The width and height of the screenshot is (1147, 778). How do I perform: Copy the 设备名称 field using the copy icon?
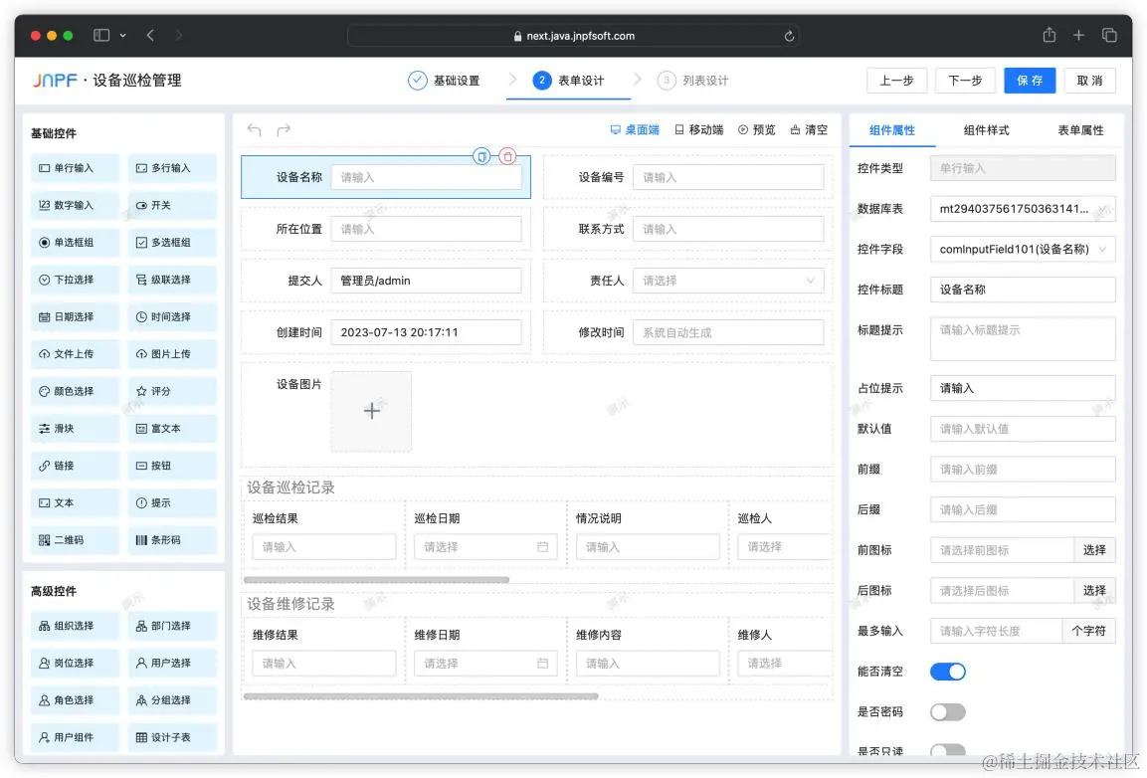[481, 156]
